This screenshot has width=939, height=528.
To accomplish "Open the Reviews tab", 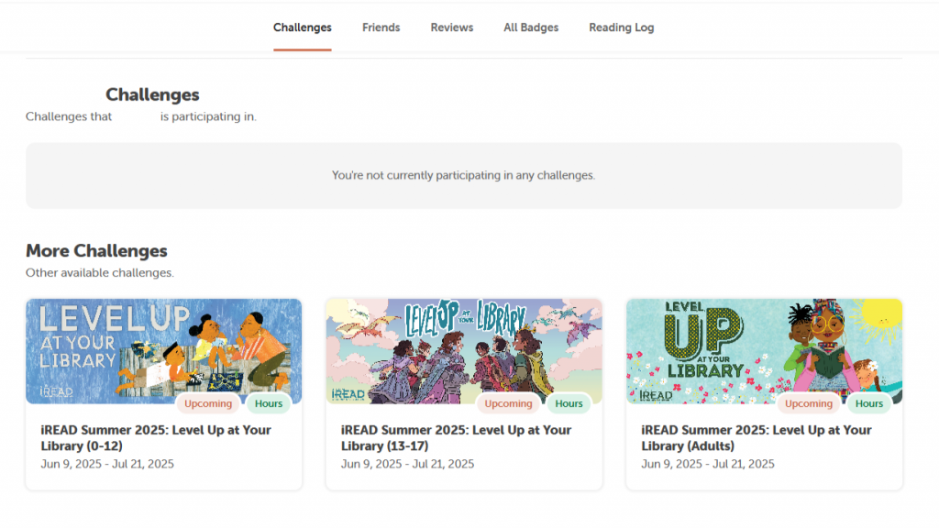I will [451, 27].
